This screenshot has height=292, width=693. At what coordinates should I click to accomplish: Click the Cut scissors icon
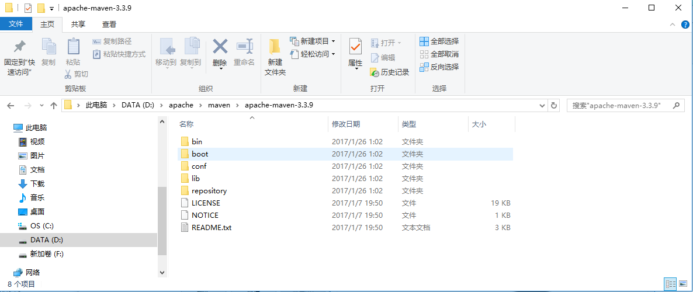tap(68, 74)
